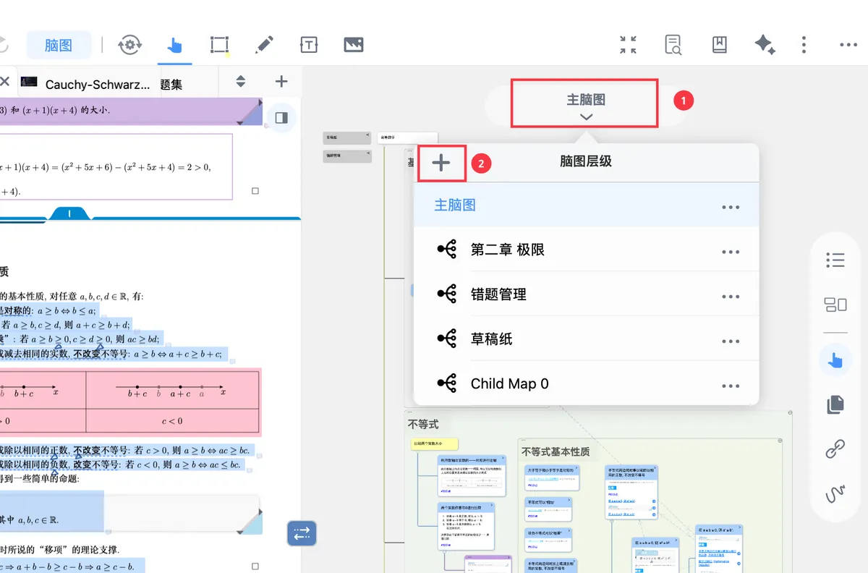The height and width of the screenshot is (573, 868).
Task: Select Child Map 0 mind map
Action: [586, 383]
